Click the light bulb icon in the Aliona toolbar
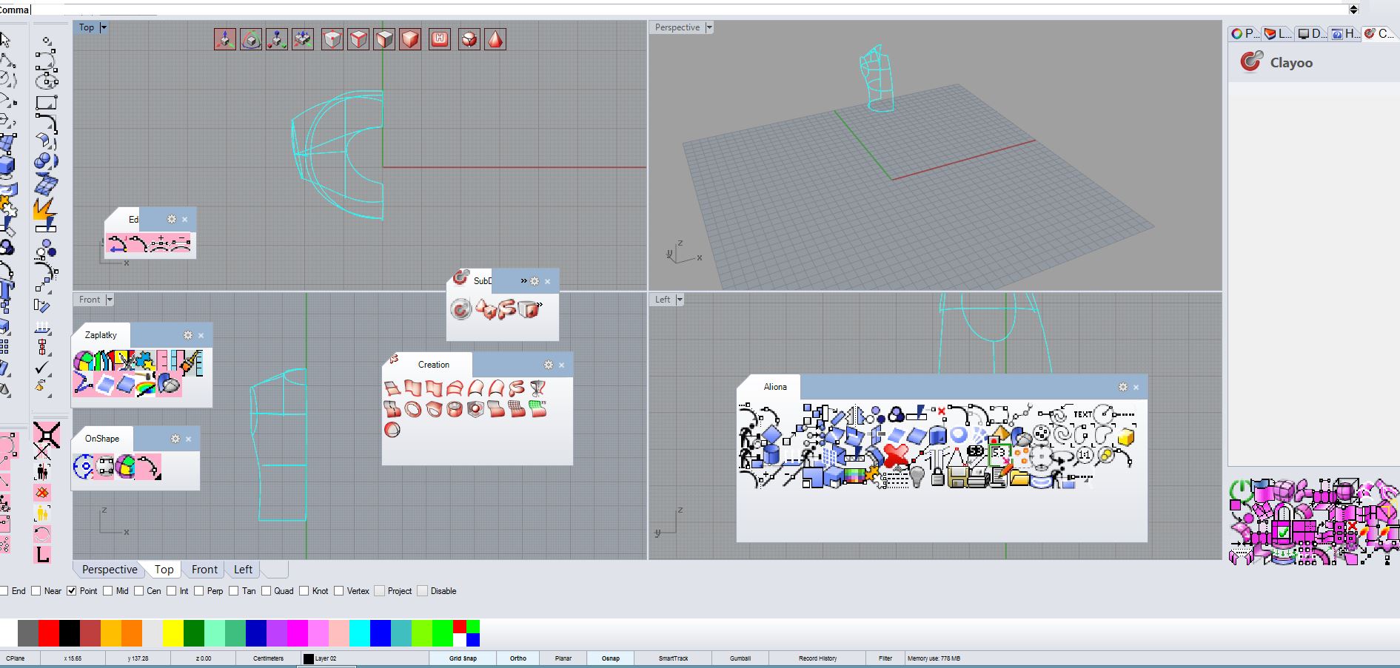Image resolution: width=1400 pixels, height=668 pixels. (x=917, y=476)
